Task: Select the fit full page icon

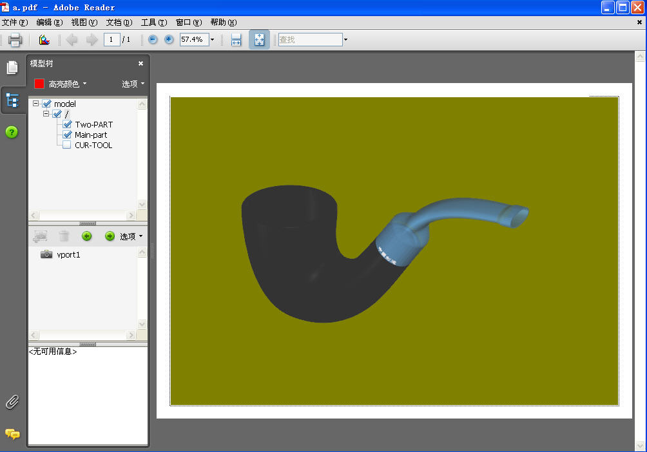Action: click(x=259, y=39)
